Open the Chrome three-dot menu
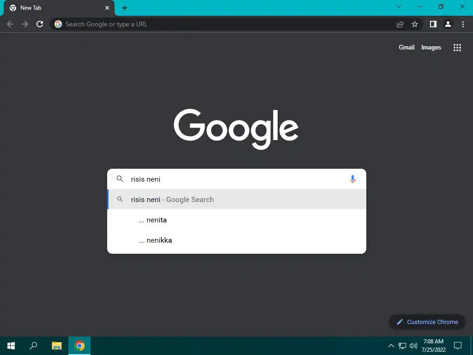This screenshot has width=473, height=355. (463, 24)
